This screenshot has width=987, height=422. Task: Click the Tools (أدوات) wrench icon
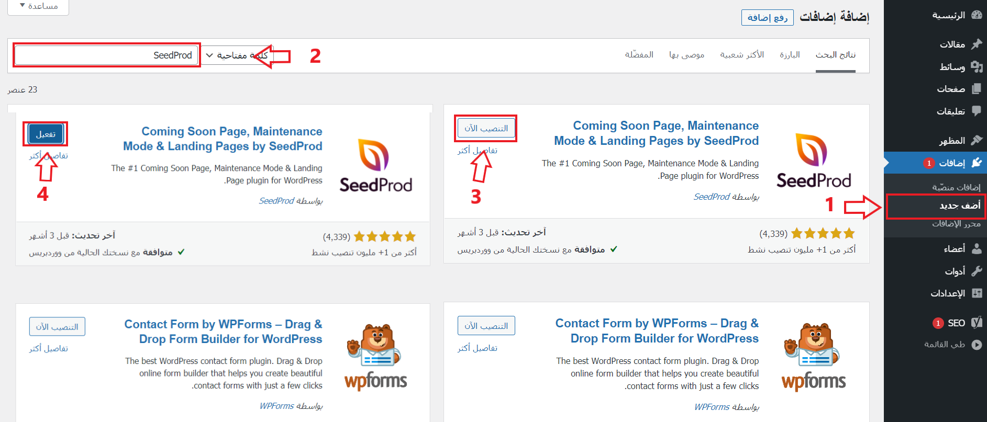point(977,271)
